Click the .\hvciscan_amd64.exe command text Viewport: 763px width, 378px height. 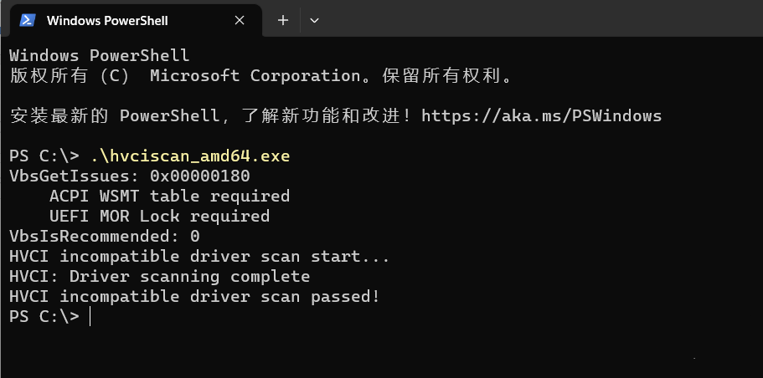[x=190, y=156]
